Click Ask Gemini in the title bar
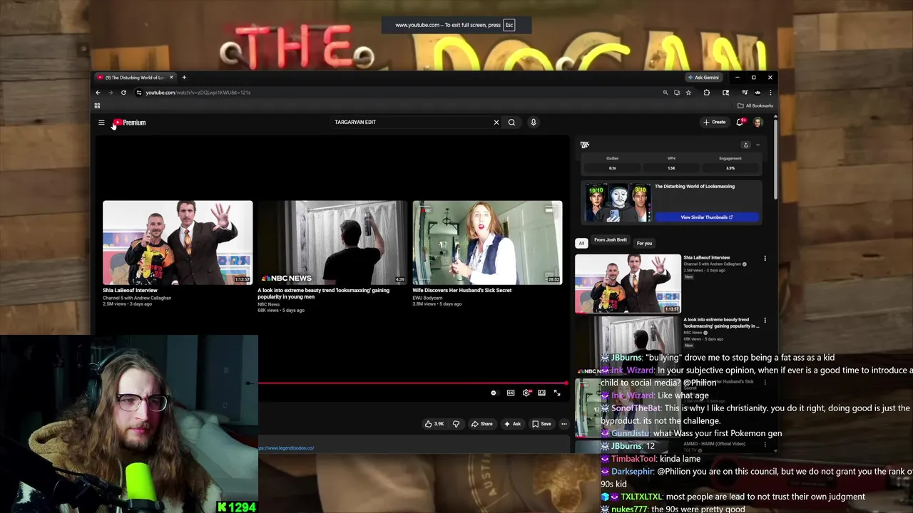This screenshot has width=913, height=513. point(703,77)
